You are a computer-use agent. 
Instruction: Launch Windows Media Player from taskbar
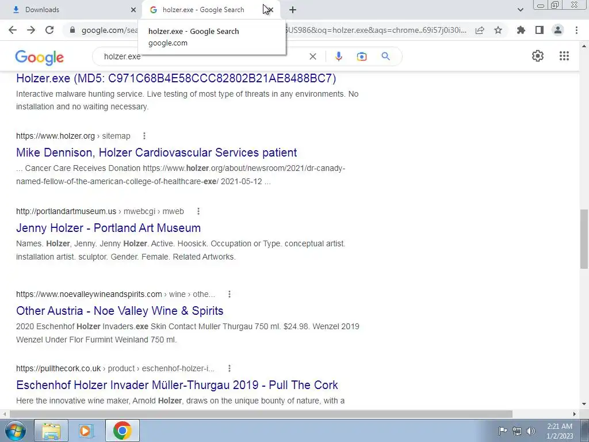pyautogui.click(x=86, y=430)
